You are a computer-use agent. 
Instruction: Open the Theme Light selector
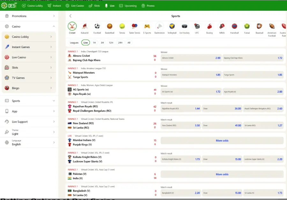coord(29,132)
